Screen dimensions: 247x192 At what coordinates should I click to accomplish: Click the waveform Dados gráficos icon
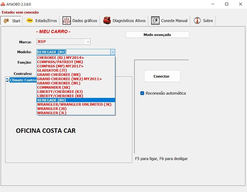(x=67, y=21)
